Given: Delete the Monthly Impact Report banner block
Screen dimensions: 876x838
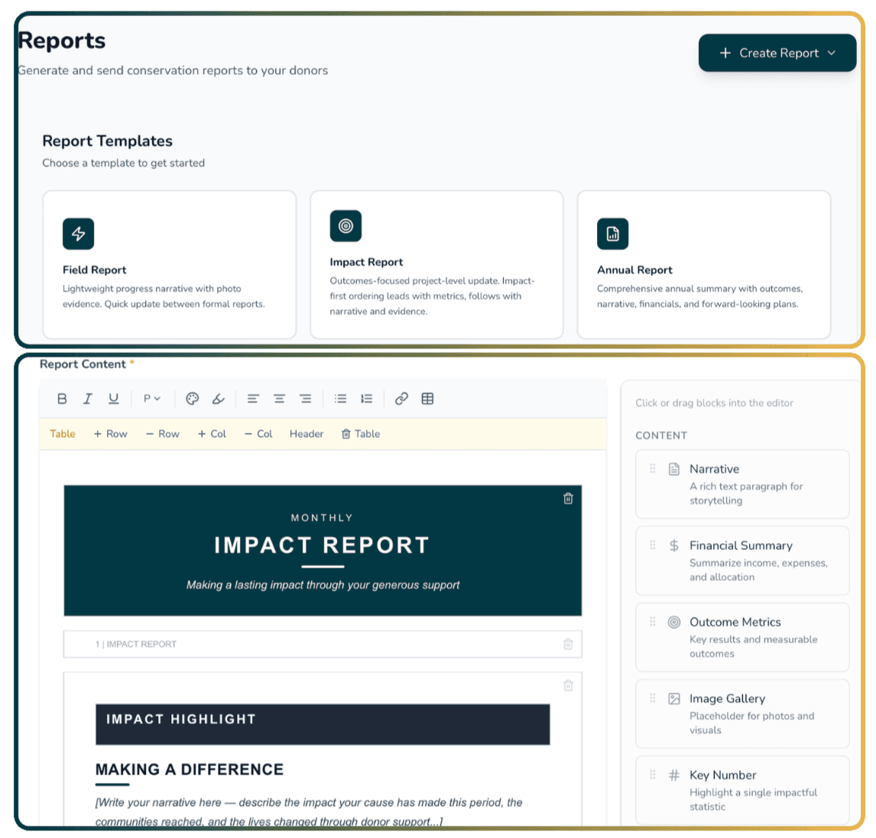Looking at the screenshot, I should pos(568,499).
